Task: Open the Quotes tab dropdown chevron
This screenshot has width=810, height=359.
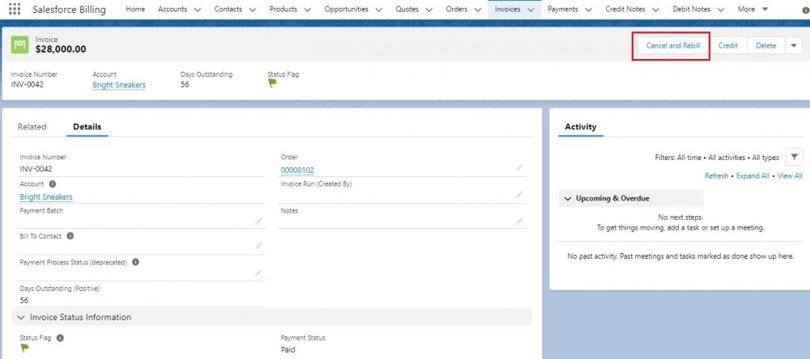Action: pyautogui.click(x=429, y=9)
